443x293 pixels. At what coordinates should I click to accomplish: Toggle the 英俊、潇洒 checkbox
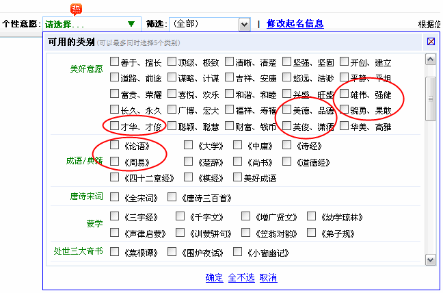click(x=287, y=126)
